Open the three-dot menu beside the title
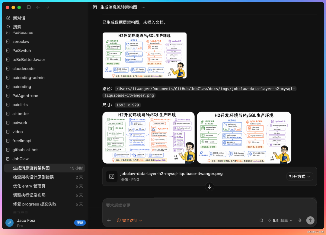The width and height of the screenshot is (326, 235). pos(143,7)
